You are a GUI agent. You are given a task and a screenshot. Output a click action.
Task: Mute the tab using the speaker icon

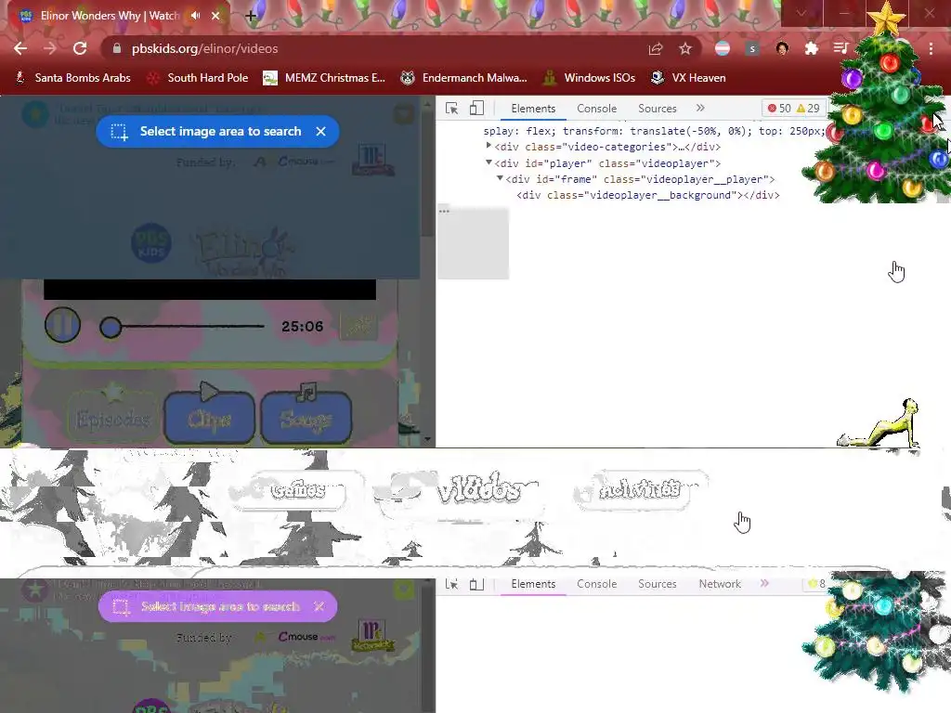195,15
